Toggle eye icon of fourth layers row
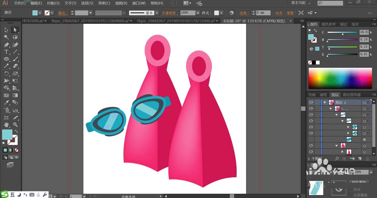This screenshot has height=198, width=377. coord(311,121)
